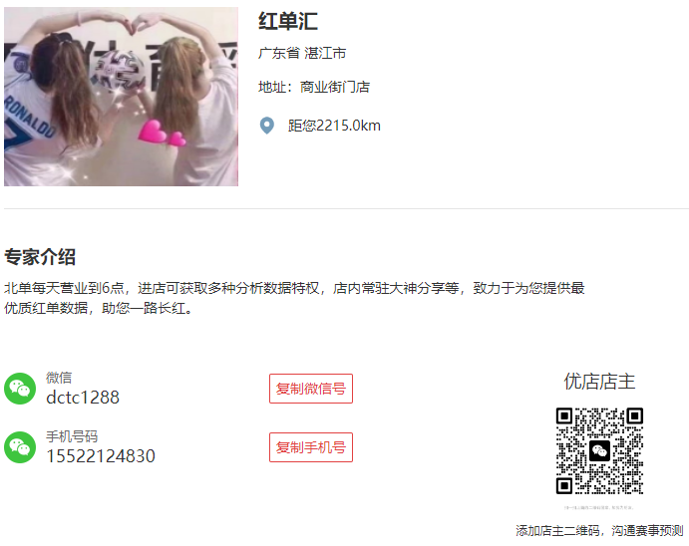Click the shop title 红单汇
Screen dimensions: 689x546
coord(288,21)
